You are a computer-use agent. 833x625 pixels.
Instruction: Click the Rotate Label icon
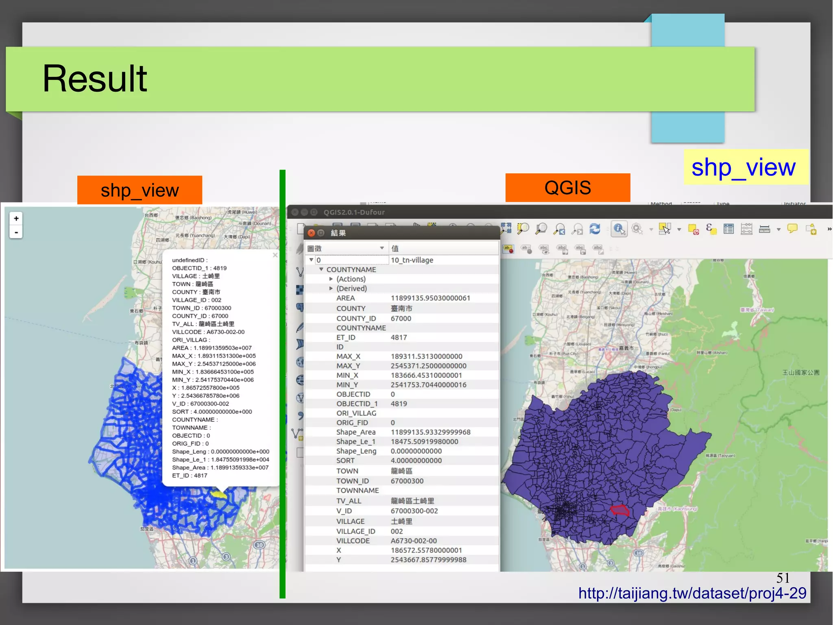coord(580,249)
